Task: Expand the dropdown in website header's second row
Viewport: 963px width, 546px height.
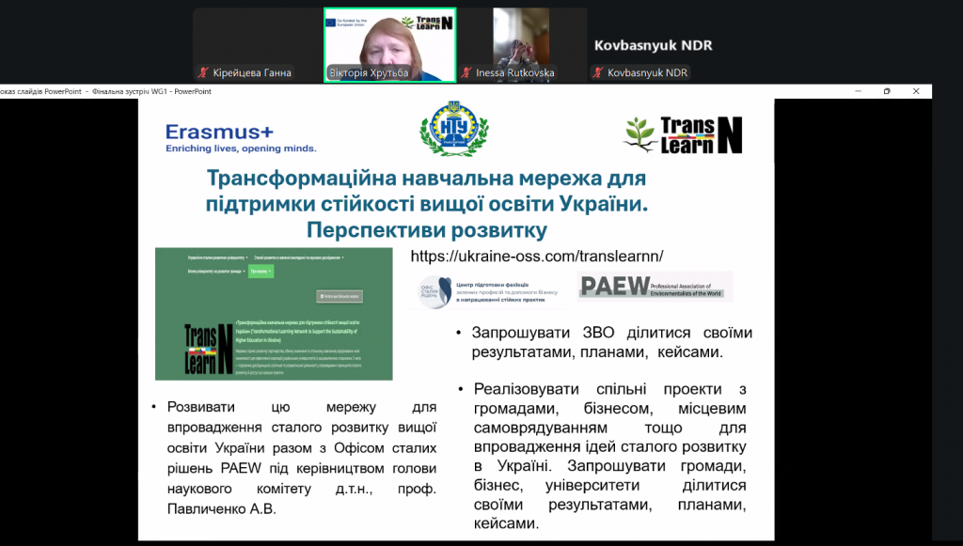Action: pyautogui.click(x=215, y=271)
